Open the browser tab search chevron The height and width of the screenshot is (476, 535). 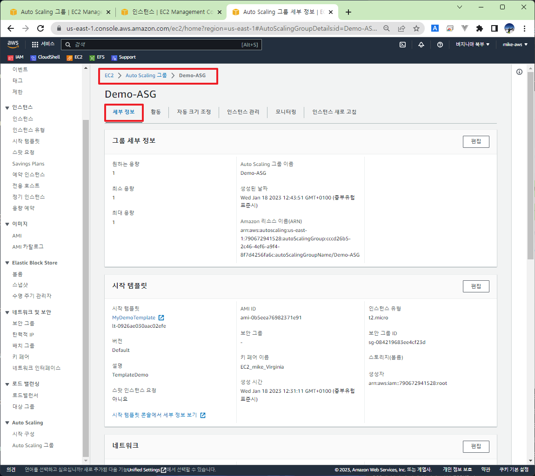coord(460,7)
